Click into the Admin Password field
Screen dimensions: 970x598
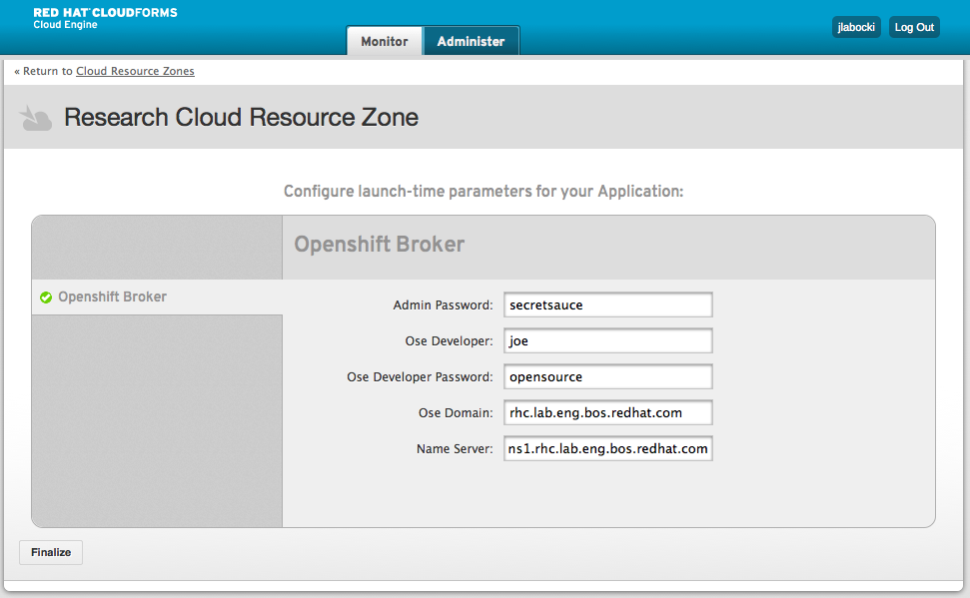(607, 304)
